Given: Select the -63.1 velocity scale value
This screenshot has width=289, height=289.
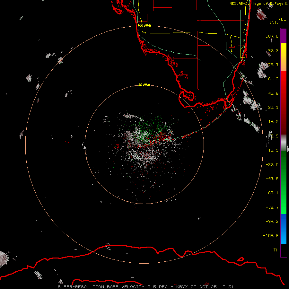Looking at the screenshot, I should point(272,193).
